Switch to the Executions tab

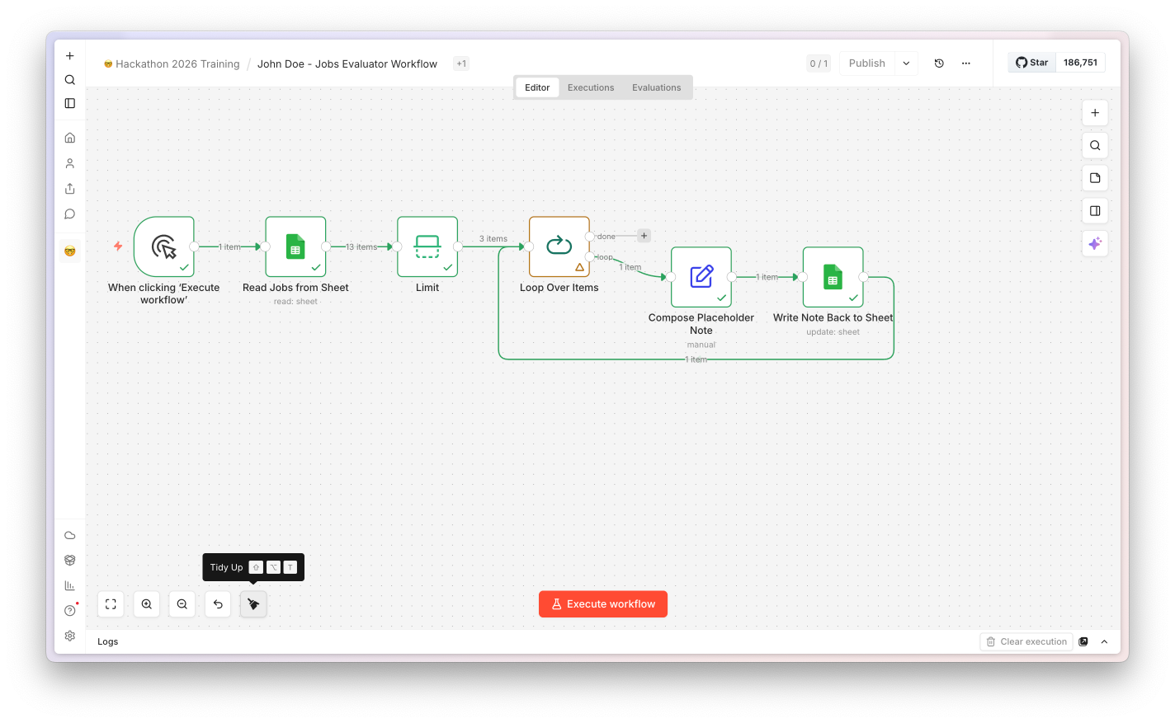pos(591,87)
